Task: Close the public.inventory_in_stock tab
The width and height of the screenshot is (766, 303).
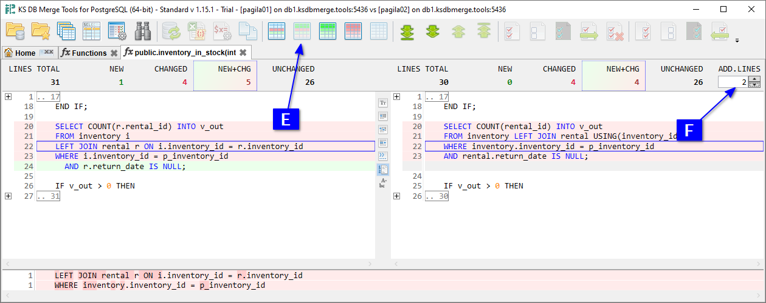Action: [243, 53]
